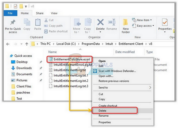The width and height of the screenshot is (178, 128).
Task: Click the quick access toolbar dropdown arrow
Action: [26, 7]
